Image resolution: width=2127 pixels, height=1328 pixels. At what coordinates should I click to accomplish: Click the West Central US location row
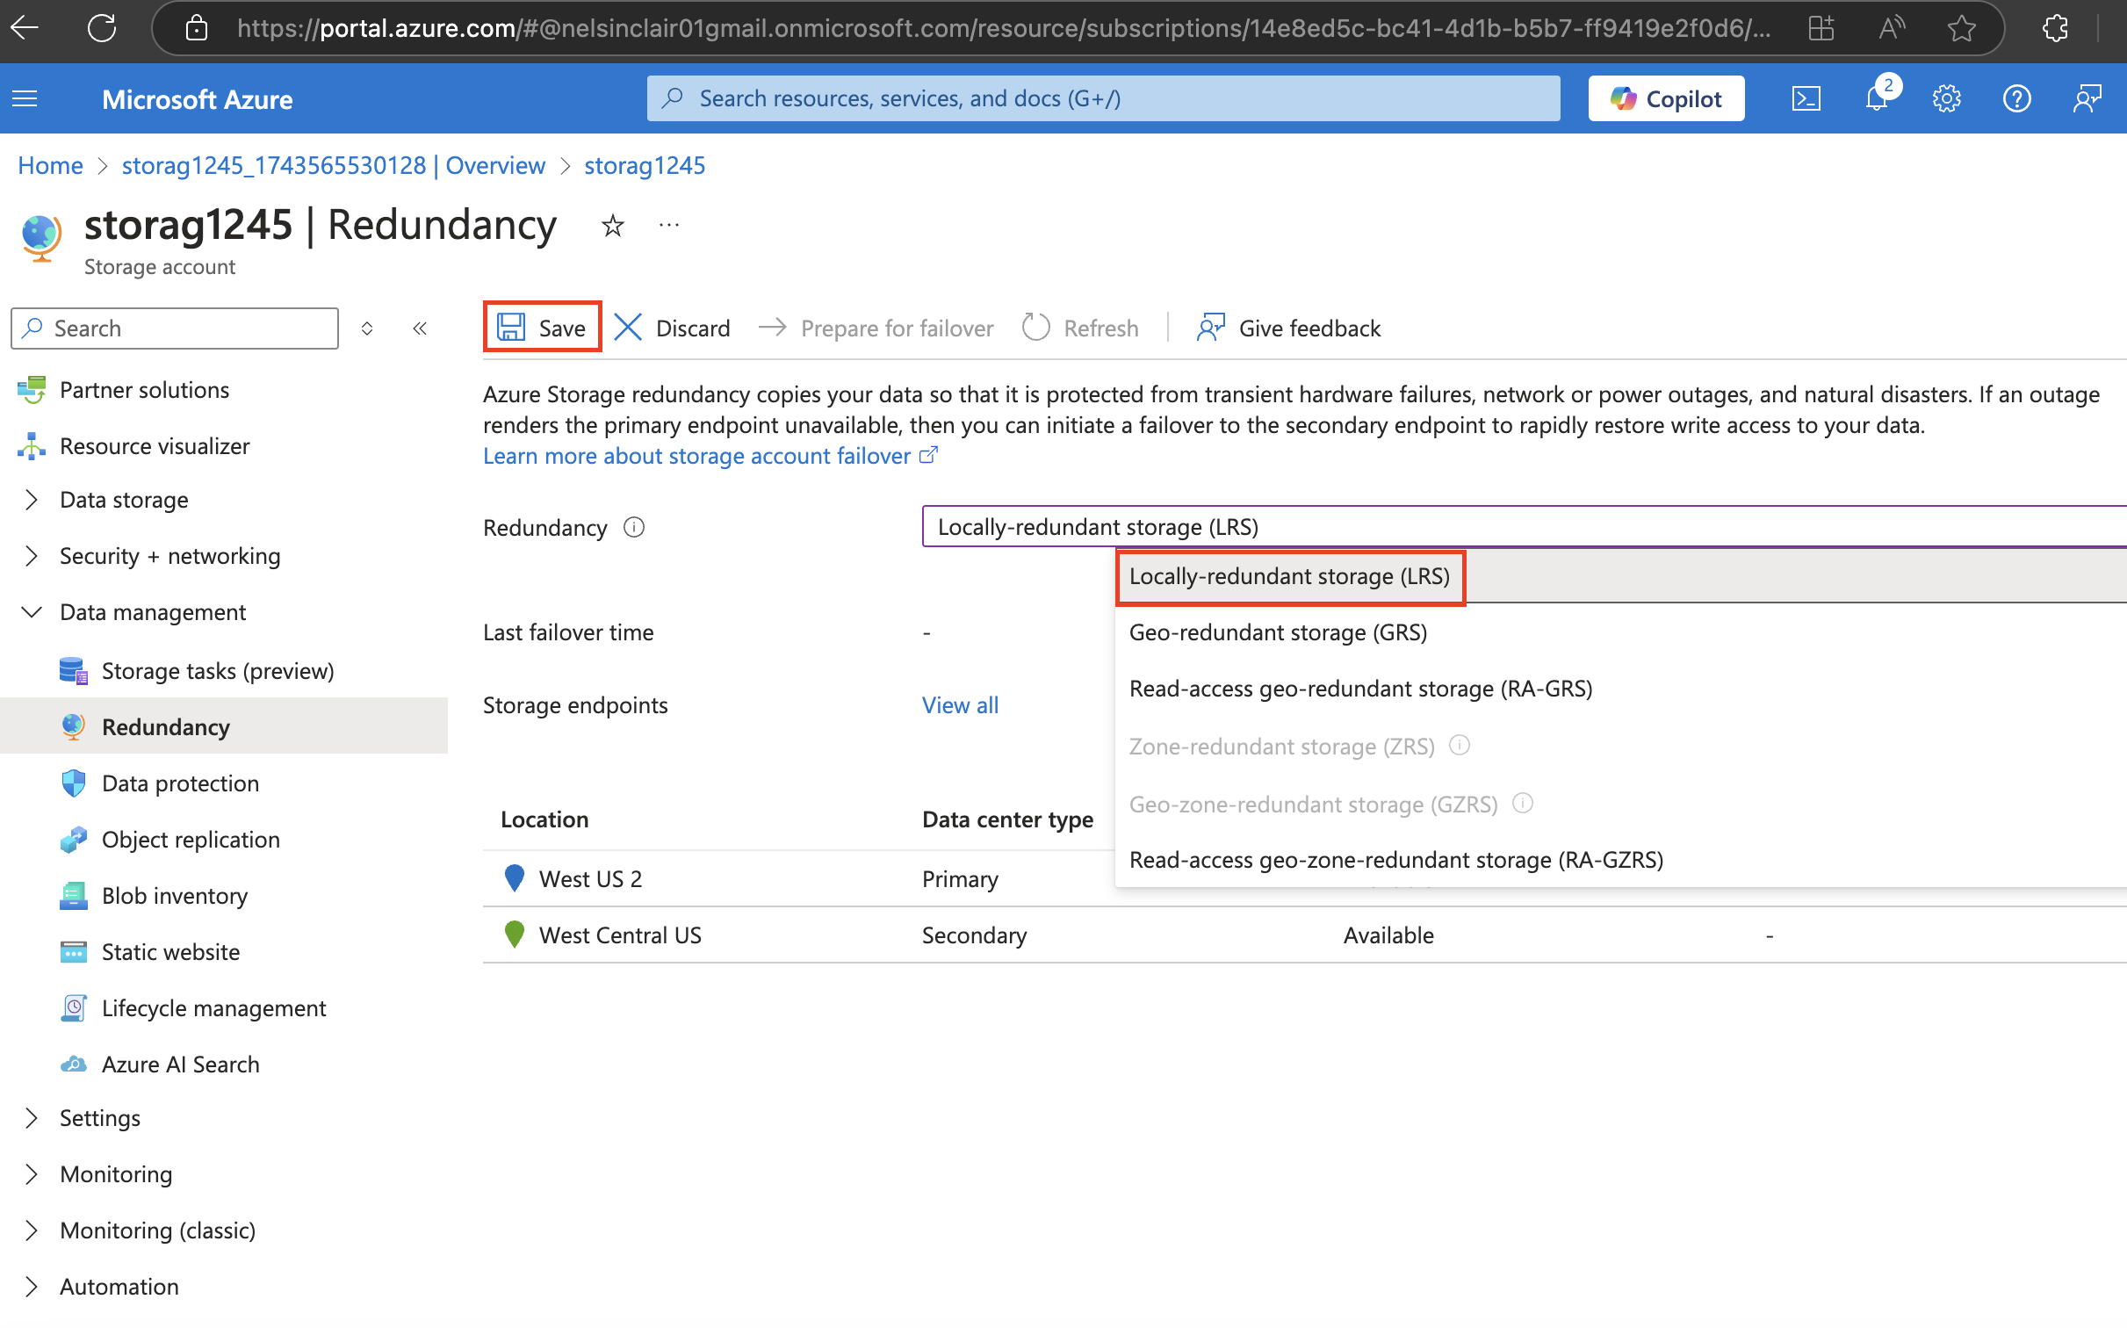[x=1305, y=935]
